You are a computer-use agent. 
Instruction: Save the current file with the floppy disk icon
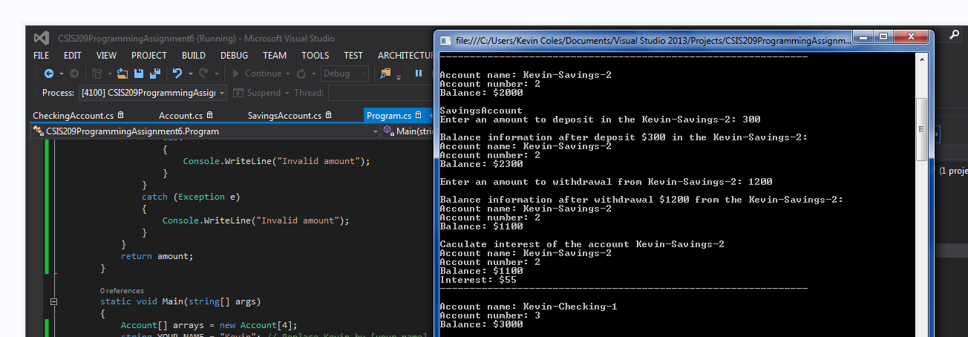[139, 73]
